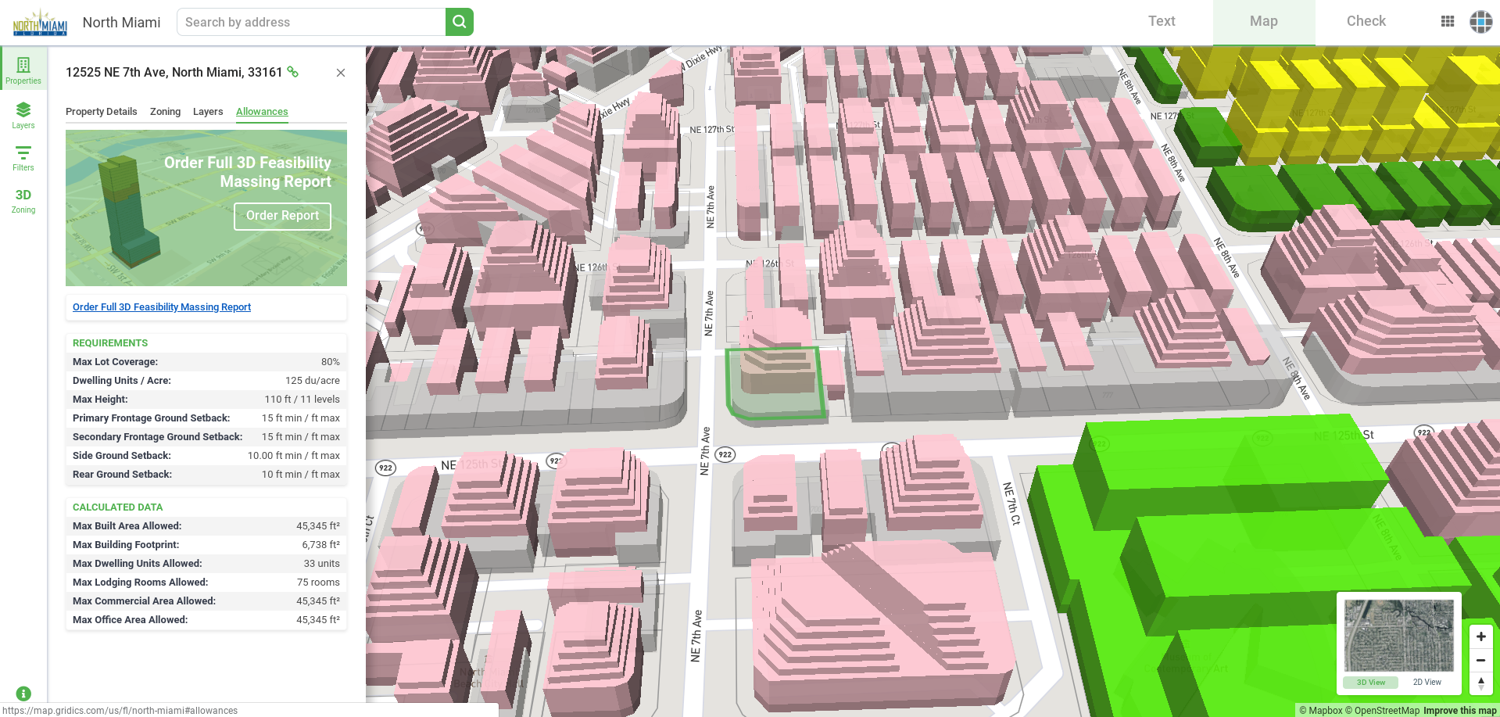This screenshot has height=717, width=1500.
Task: Click the 12525 NE 7th Ave address heading
Action: pyautogui.click(x=174, y=73)
